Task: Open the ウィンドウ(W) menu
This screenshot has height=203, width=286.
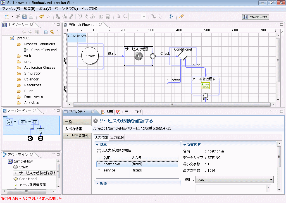Action: (66, 9)
